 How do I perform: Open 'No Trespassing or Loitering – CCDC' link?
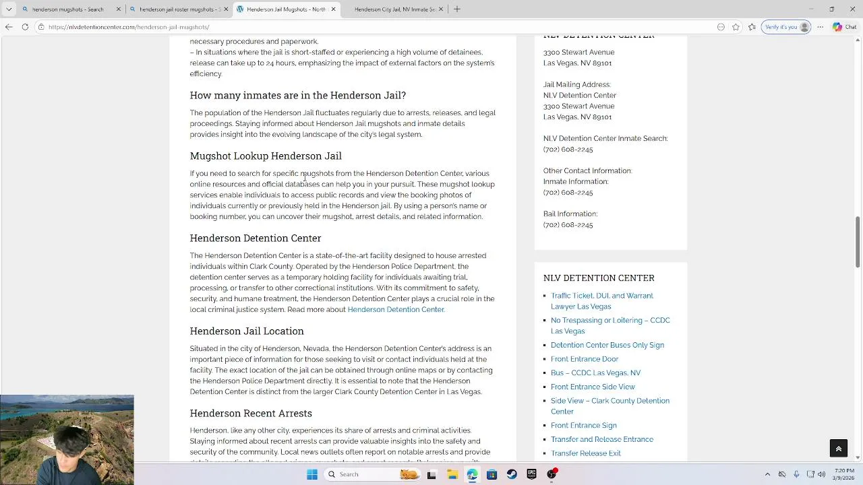pyautogui.click(x=610, y=326)
